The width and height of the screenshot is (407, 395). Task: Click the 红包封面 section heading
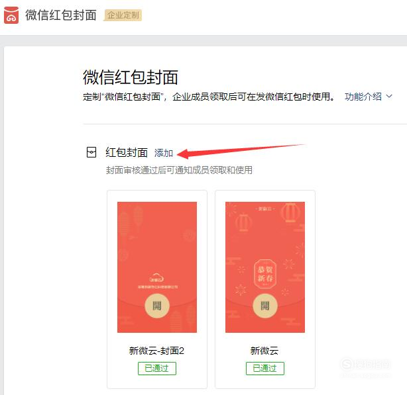point(127,152)
